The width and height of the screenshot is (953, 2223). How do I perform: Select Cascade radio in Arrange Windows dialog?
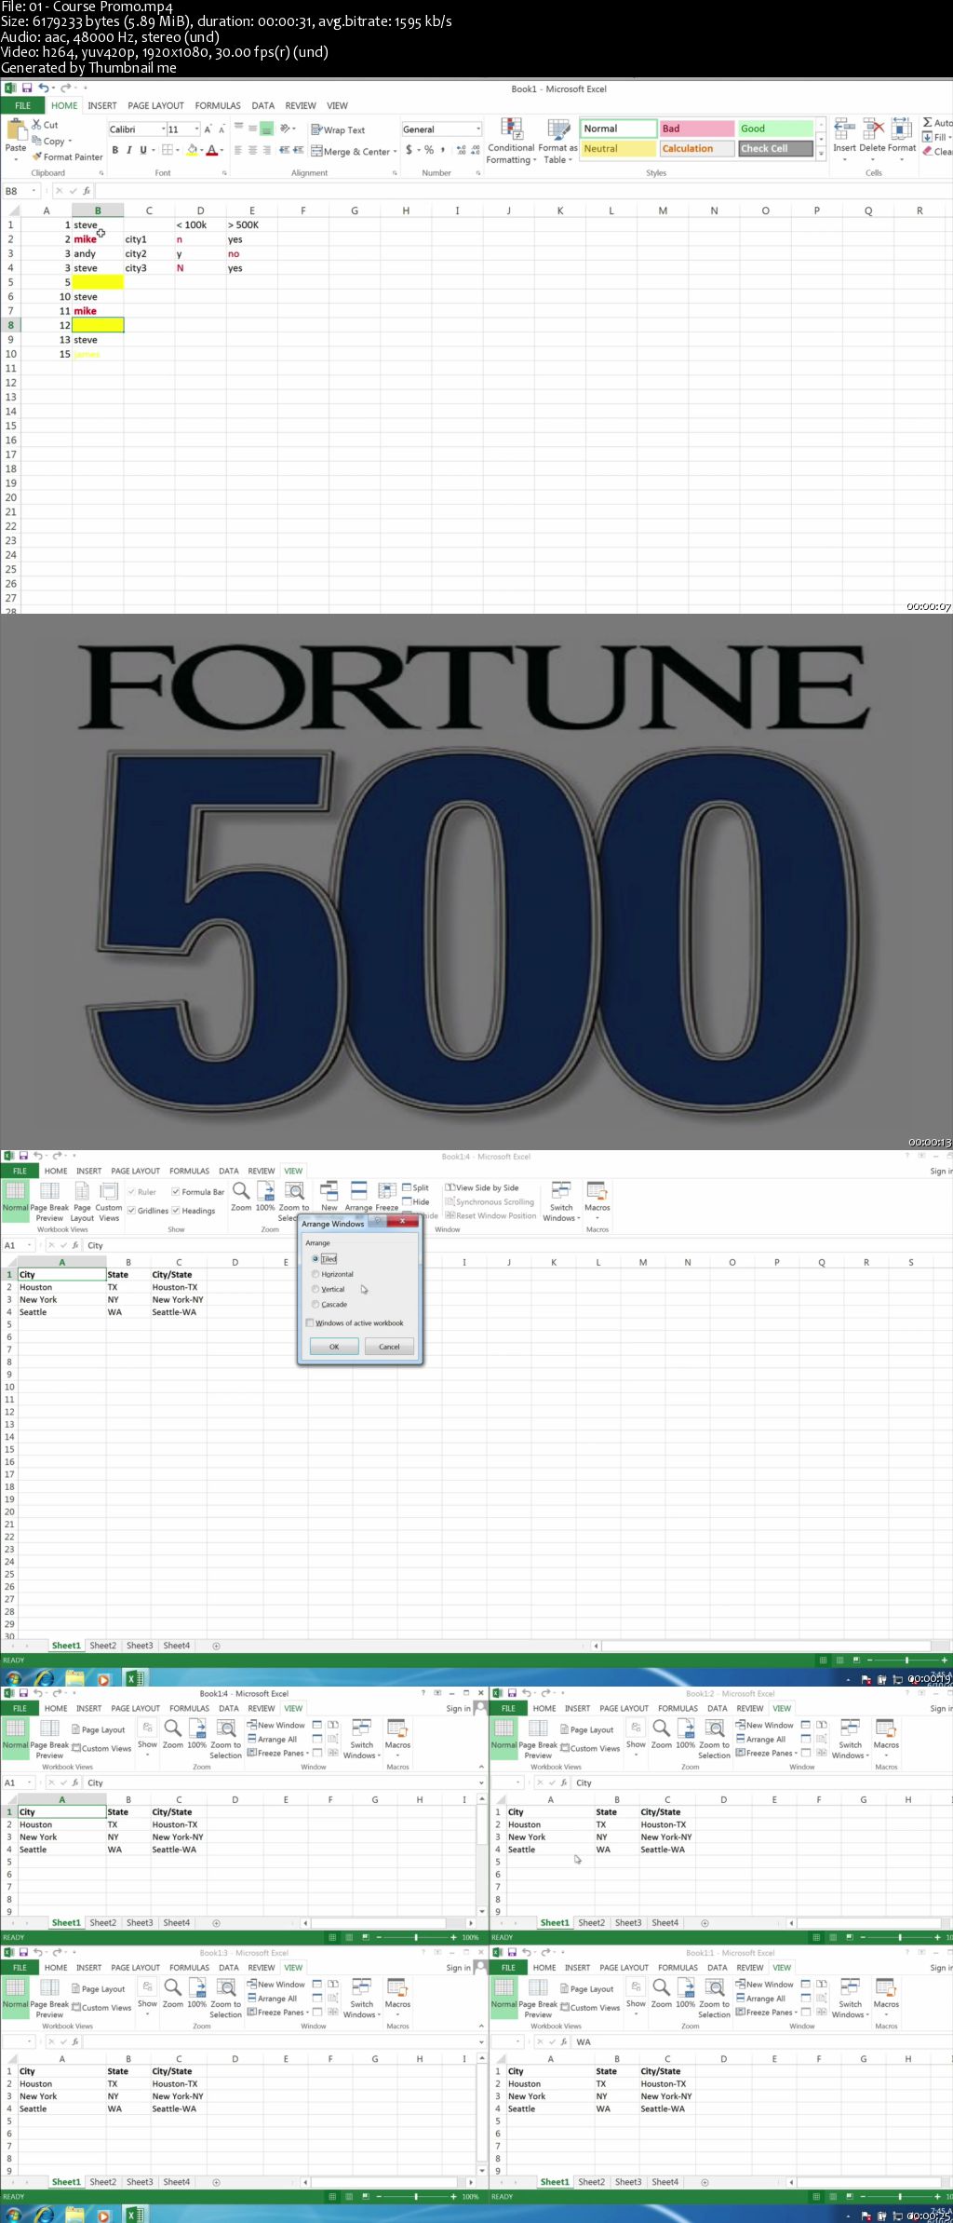(x=315, y=1304)
